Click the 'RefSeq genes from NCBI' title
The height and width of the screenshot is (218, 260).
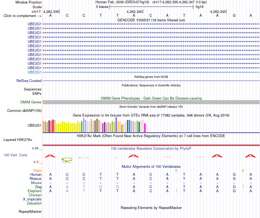point(151,77)
